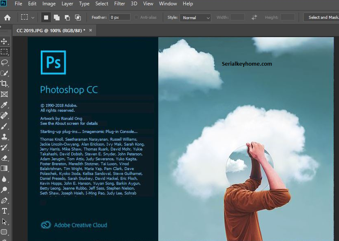Select the Lasso tool
This screenshot has width=339, height=241.
pyautogui.click(x=4, y=62)
